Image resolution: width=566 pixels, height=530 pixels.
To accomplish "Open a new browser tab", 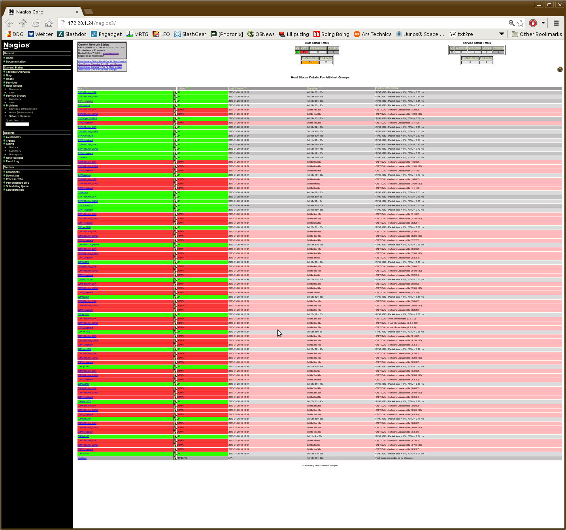I will (89, 11).
